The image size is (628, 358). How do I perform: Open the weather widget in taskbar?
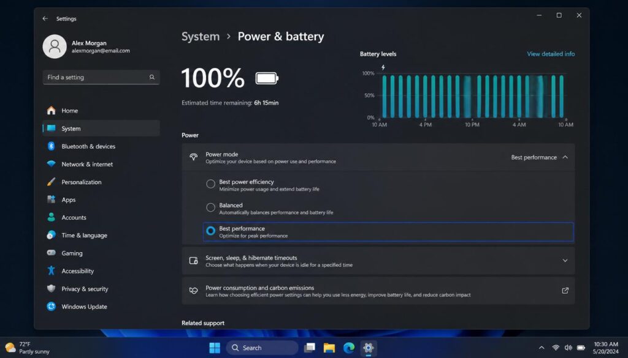[27, 348]
